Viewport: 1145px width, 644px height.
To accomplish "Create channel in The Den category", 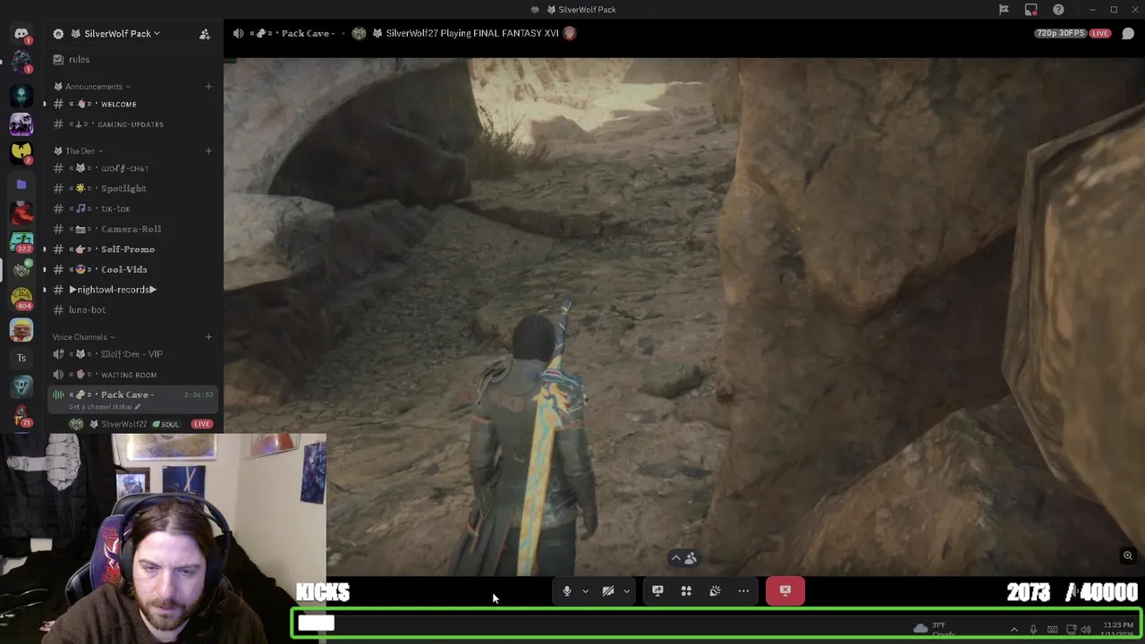I will [208, 150].
